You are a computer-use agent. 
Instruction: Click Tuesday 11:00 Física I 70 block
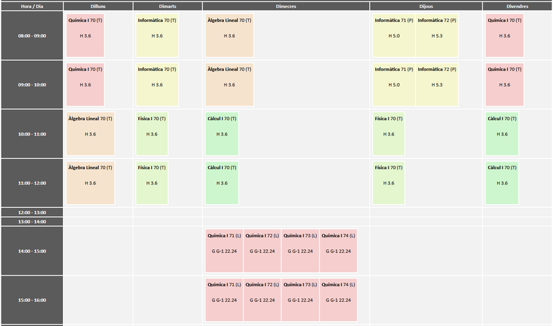click(152, 183)
